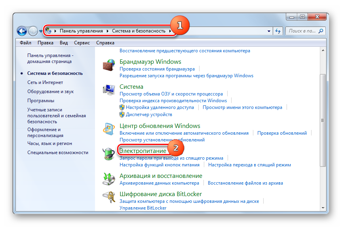
Task: Open the Справка menu
Action: 105,43
